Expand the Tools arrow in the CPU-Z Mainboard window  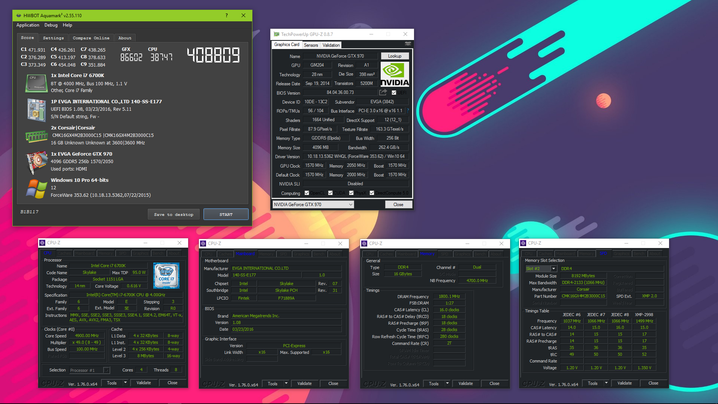[286, 383]
